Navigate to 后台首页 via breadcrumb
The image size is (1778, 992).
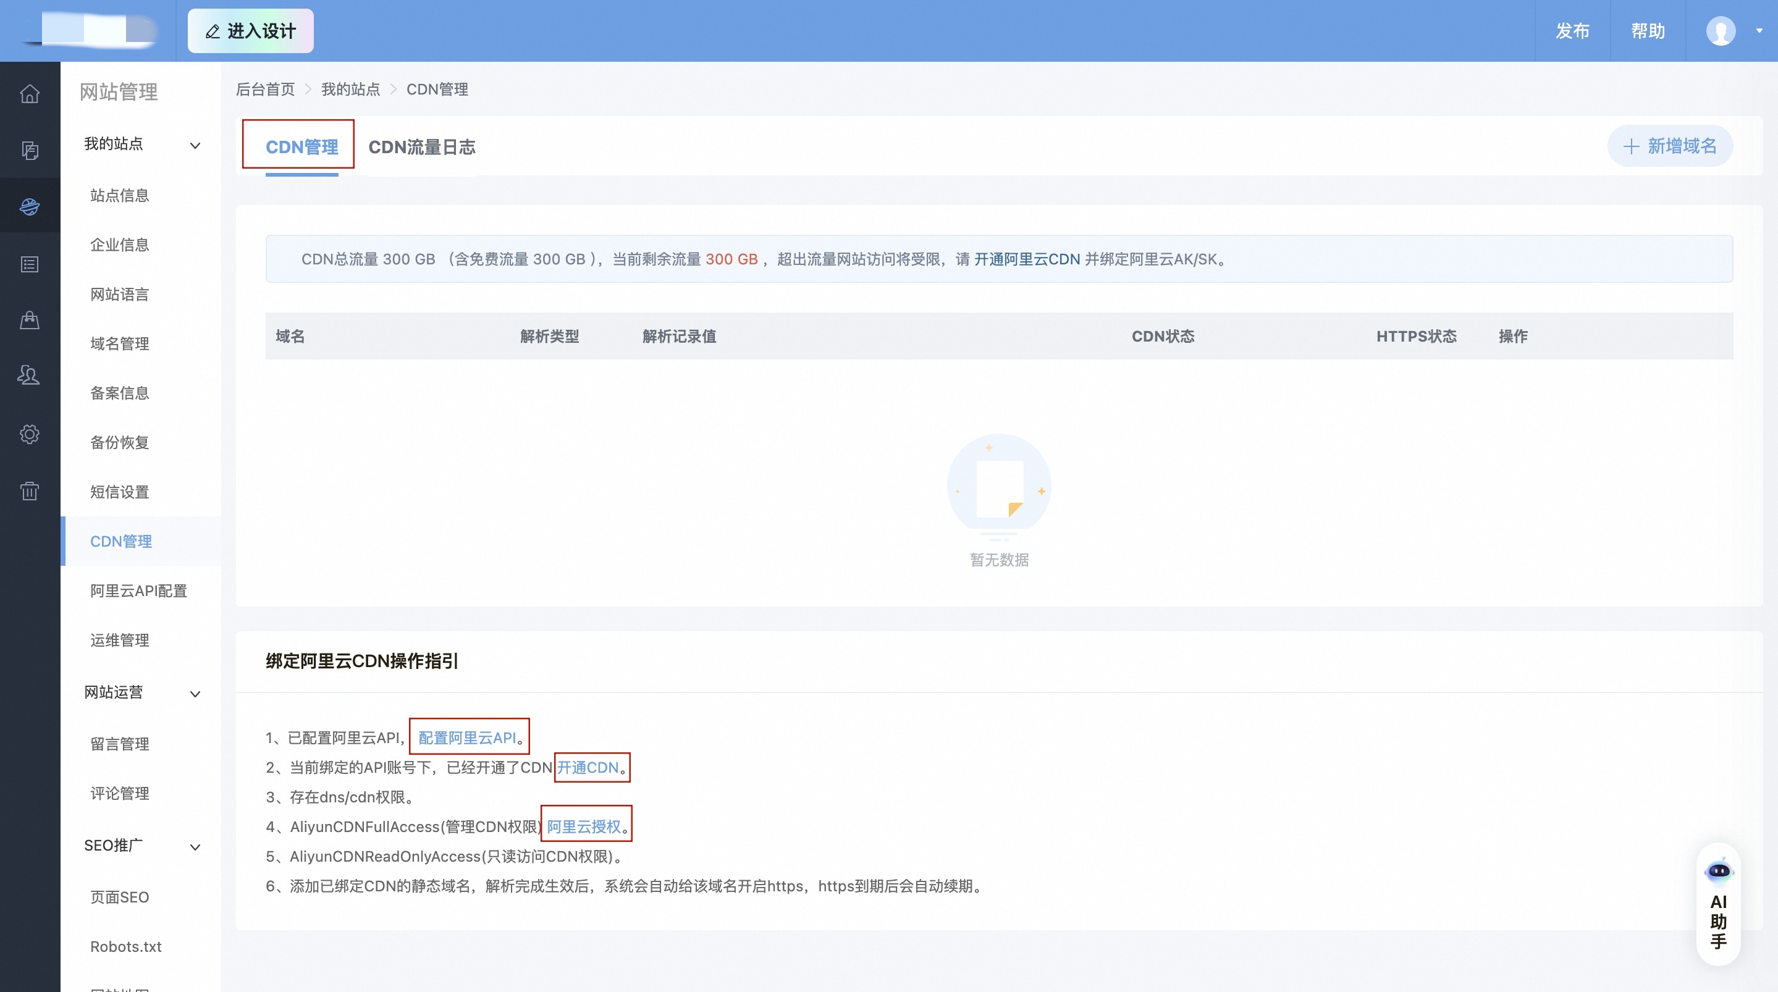tap(265, 89)
